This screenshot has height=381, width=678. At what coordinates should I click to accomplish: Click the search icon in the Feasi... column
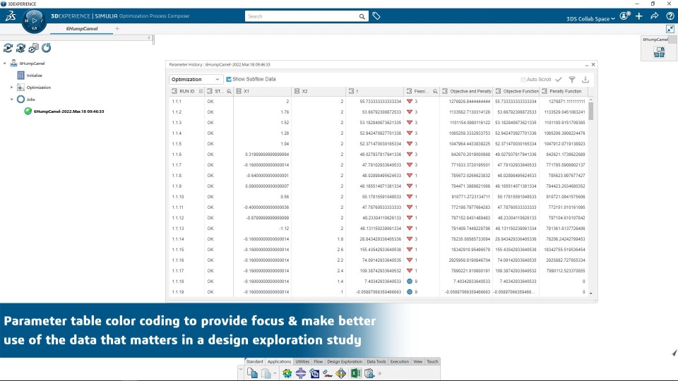(435, 91)
